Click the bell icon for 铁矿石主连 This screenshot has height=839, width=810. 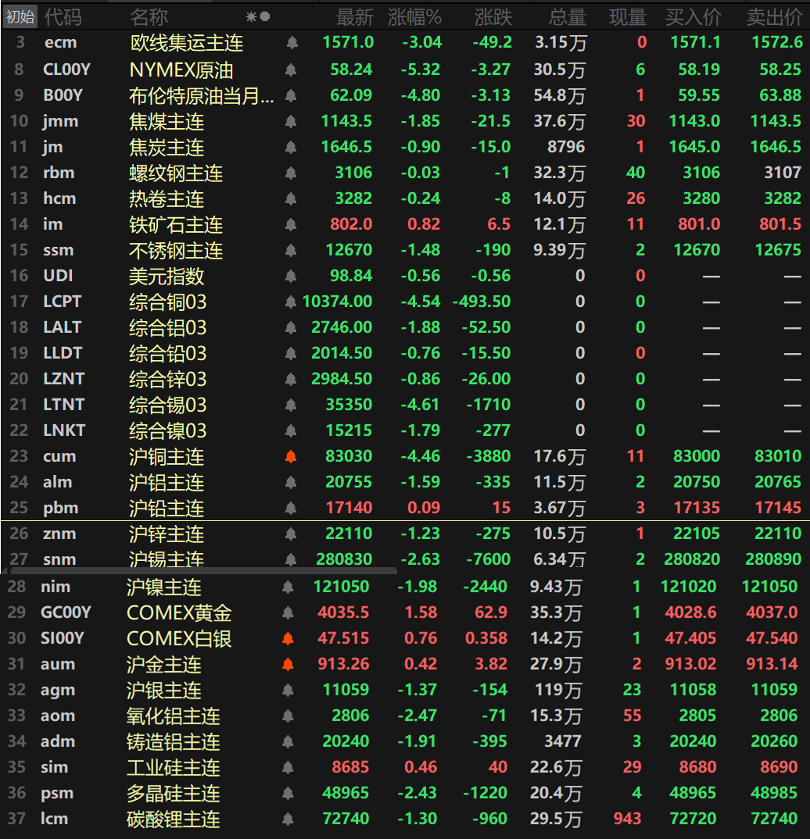(x=291, y=225)
